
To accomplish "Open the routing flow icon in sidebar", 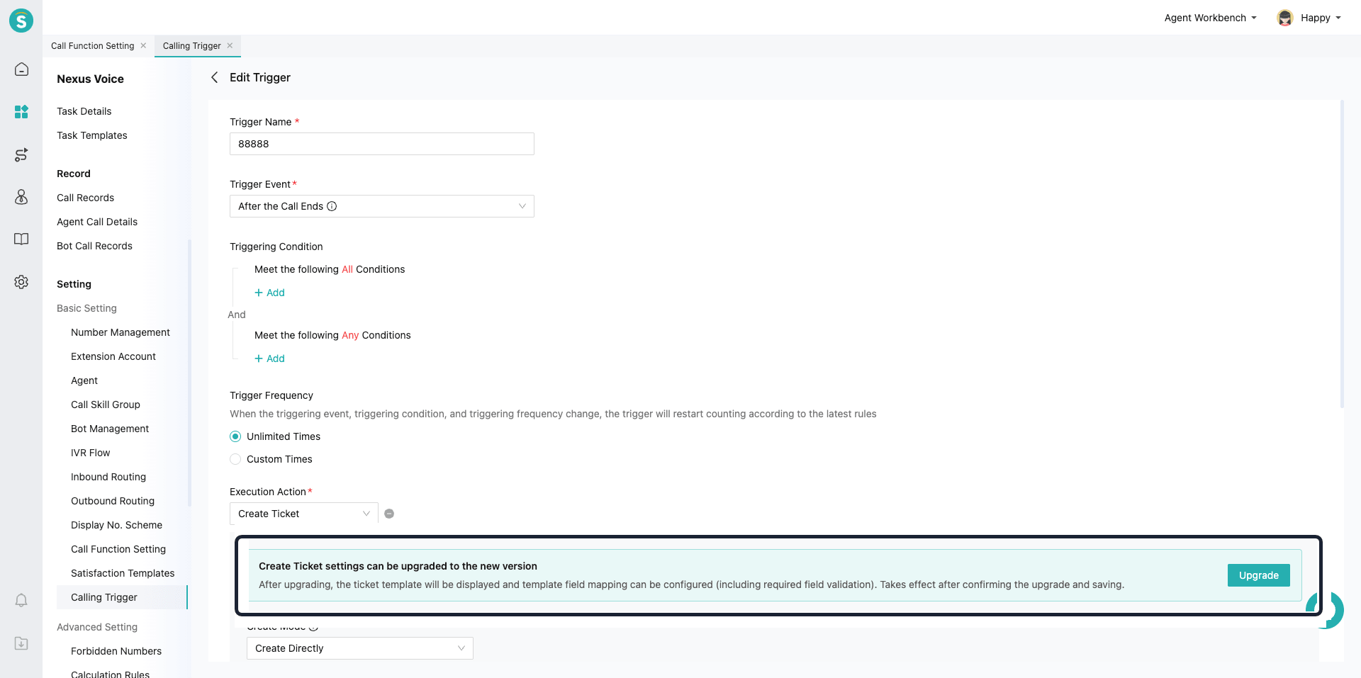I will 21,154.
